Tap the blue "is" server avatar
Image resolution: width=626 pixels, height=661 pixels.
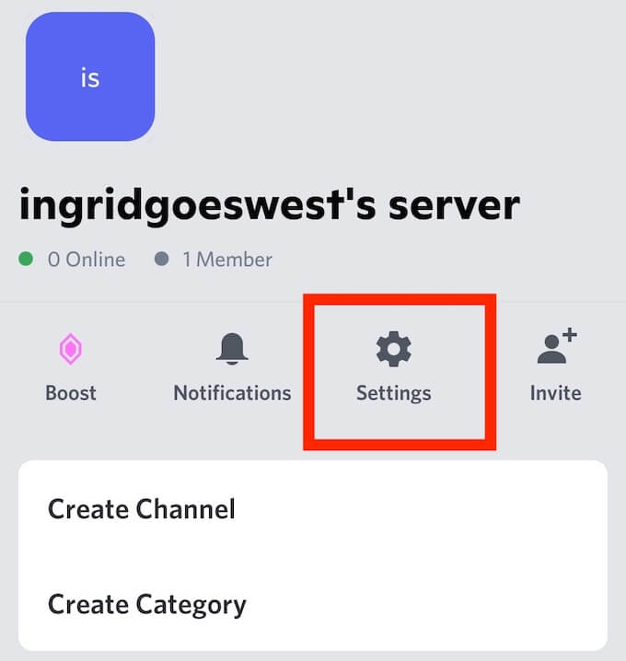click(90, 76)
